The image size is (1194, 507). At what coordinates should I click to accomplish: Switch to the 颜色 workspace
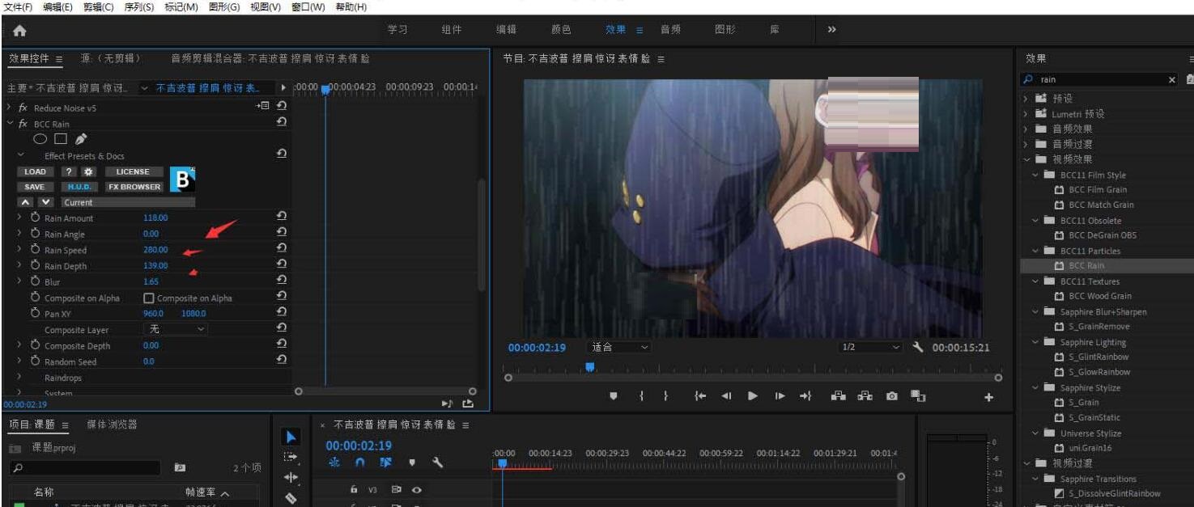561,29
